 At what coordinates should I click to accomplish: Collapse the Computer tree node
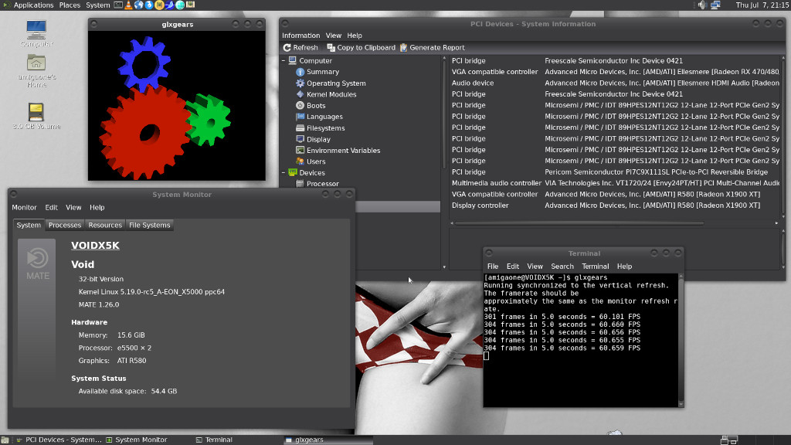point(283,60)
